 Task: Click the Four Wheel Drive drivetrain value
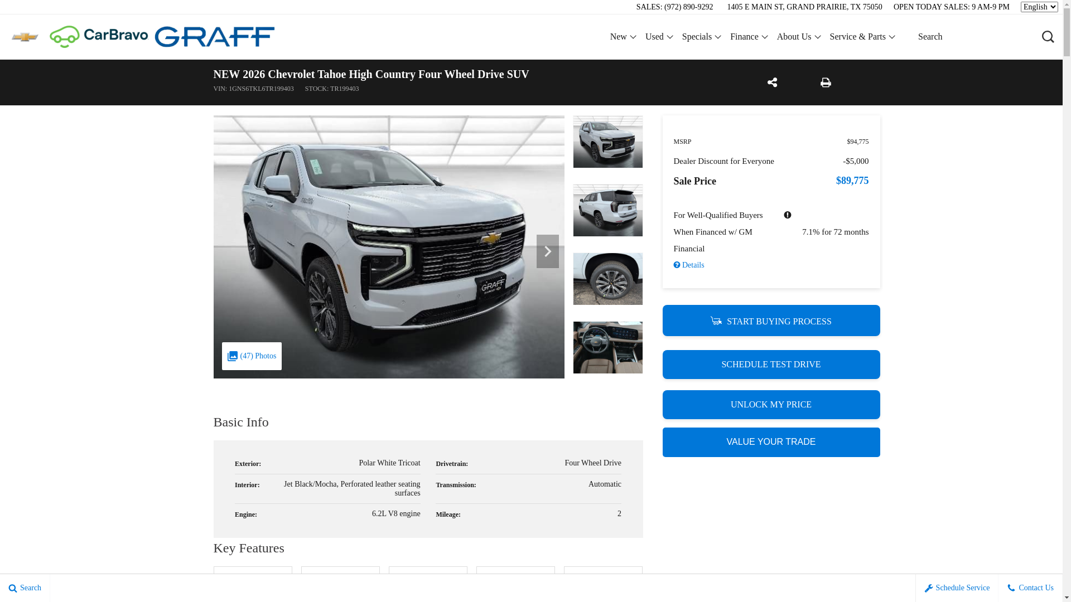[x=593, y=463]
